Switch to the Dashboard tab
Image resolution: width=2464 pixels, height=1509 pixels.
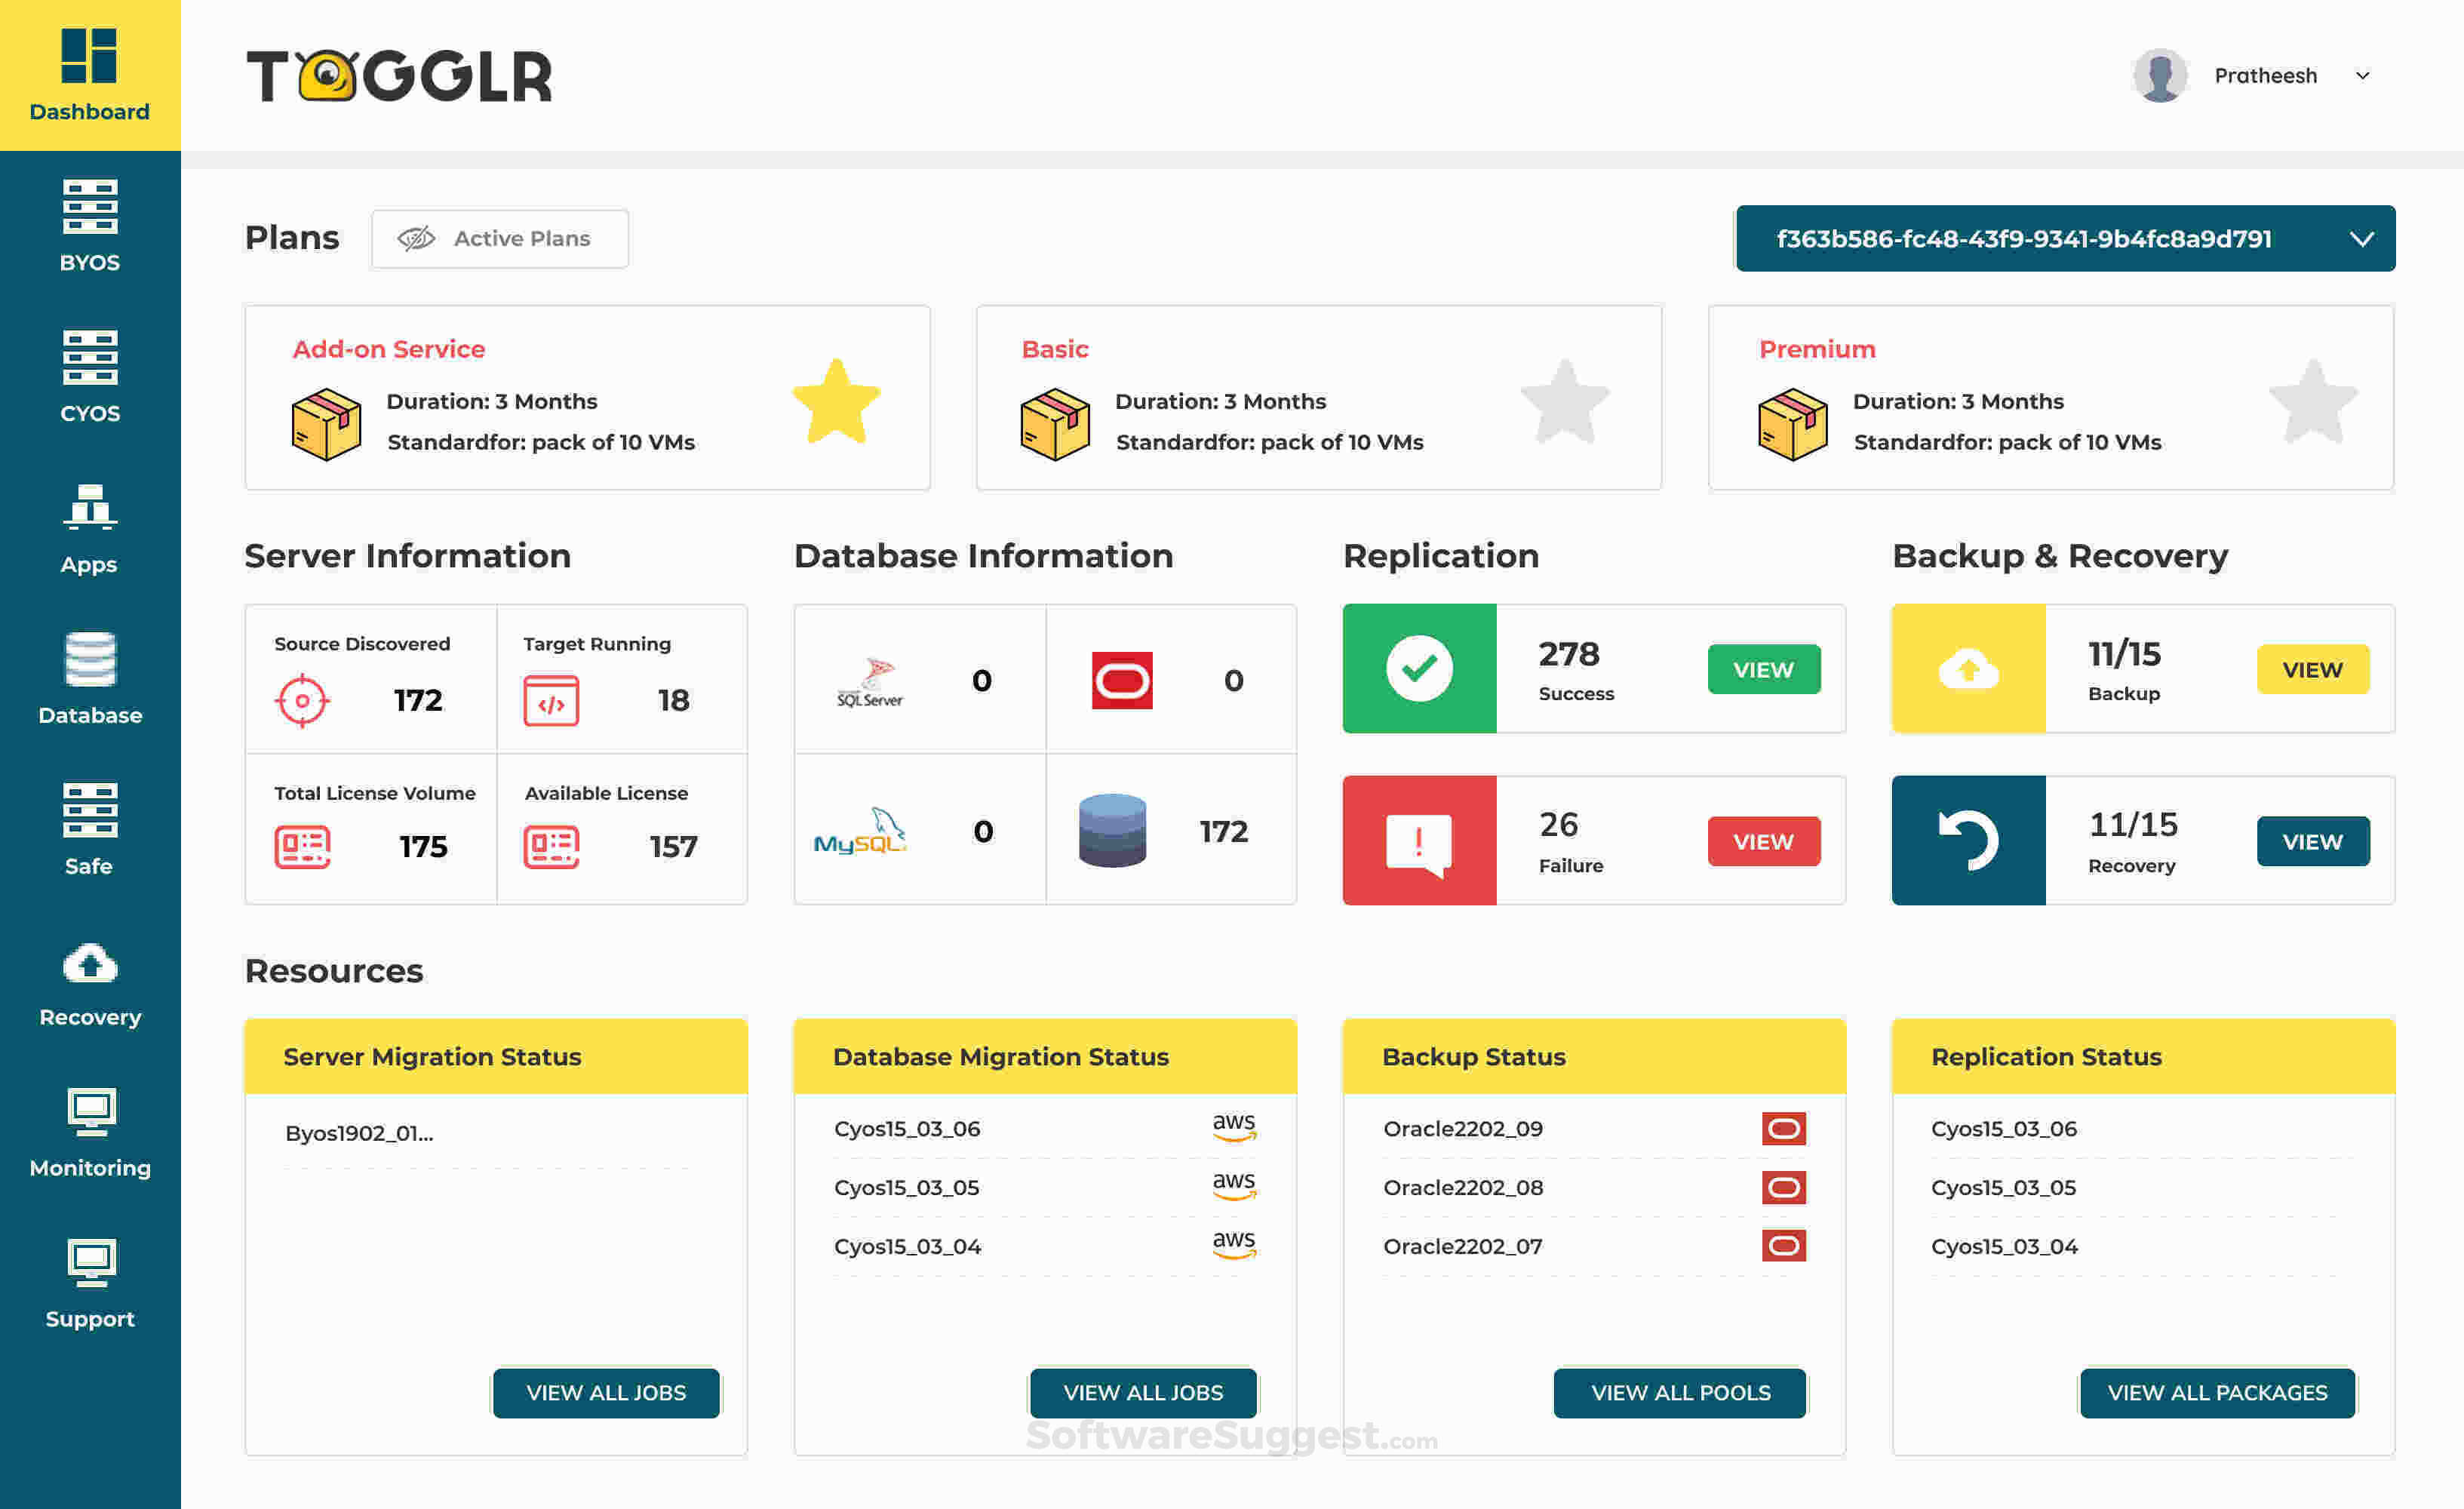(x=88, y=75)
